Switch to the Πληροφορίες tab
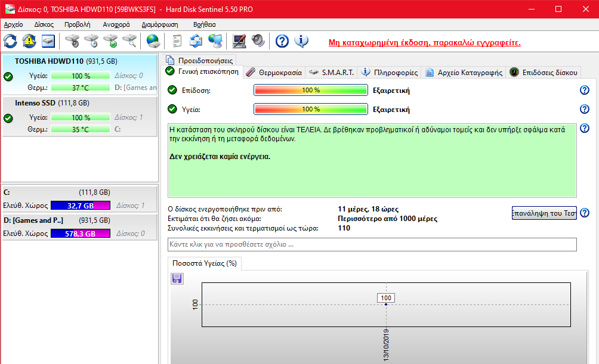This screenshot has height=364, width=599. (390, 73)
